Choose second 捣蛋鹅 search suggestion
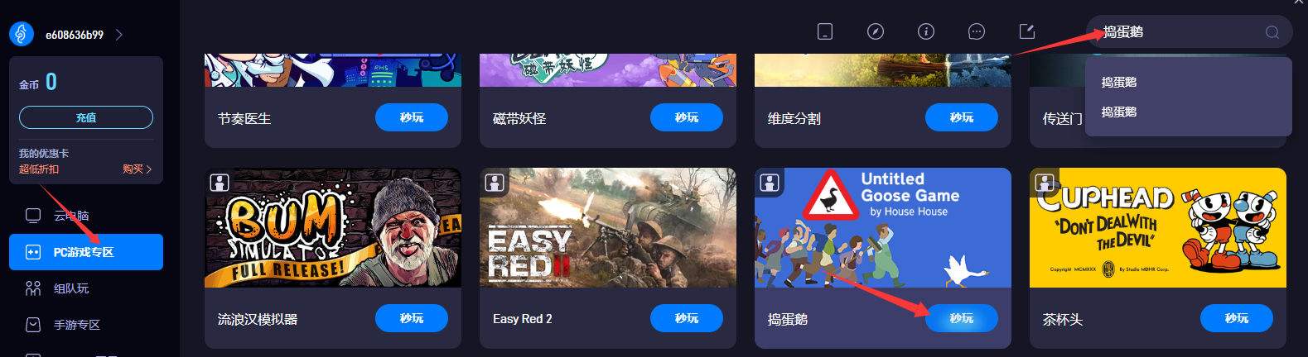Viewport: 1308px width, 357px height. click(x=1118, y=112)
